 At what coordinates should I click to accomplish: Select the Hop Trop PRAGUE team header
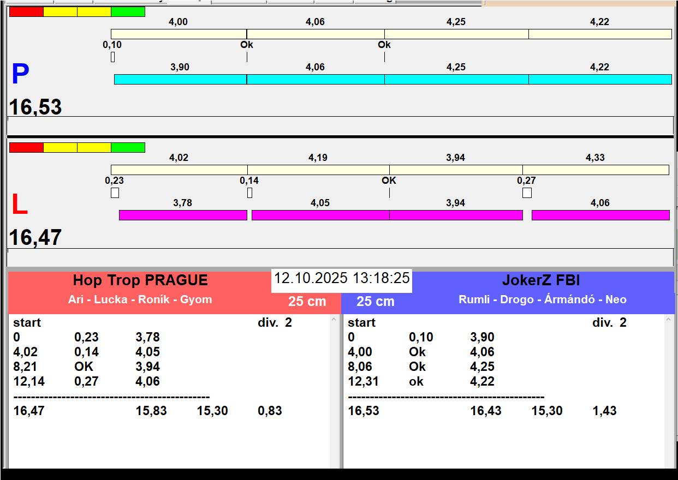140,280
